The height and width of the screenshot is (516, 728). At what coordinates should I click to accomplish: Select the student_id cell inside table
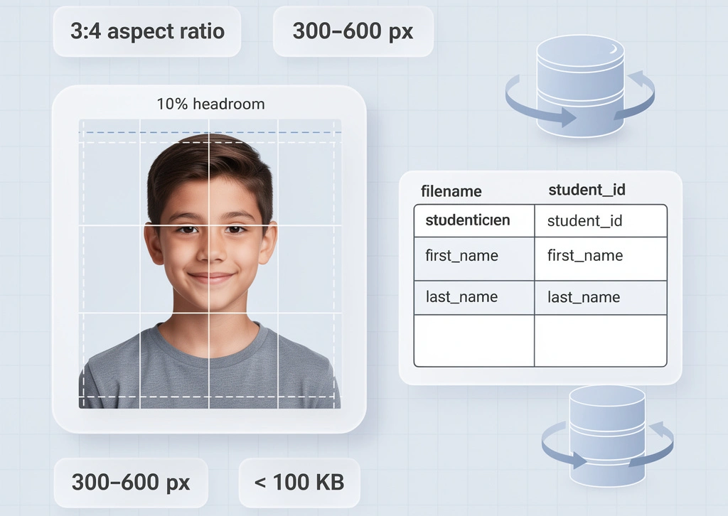click(x=601, y=221)
